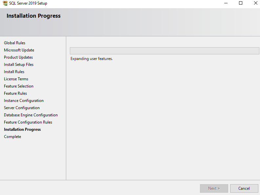Image resolution: width=260 pixels, height=195 pixels.
Task: Click the disabled Next button
Action: (x=214, y=188)
